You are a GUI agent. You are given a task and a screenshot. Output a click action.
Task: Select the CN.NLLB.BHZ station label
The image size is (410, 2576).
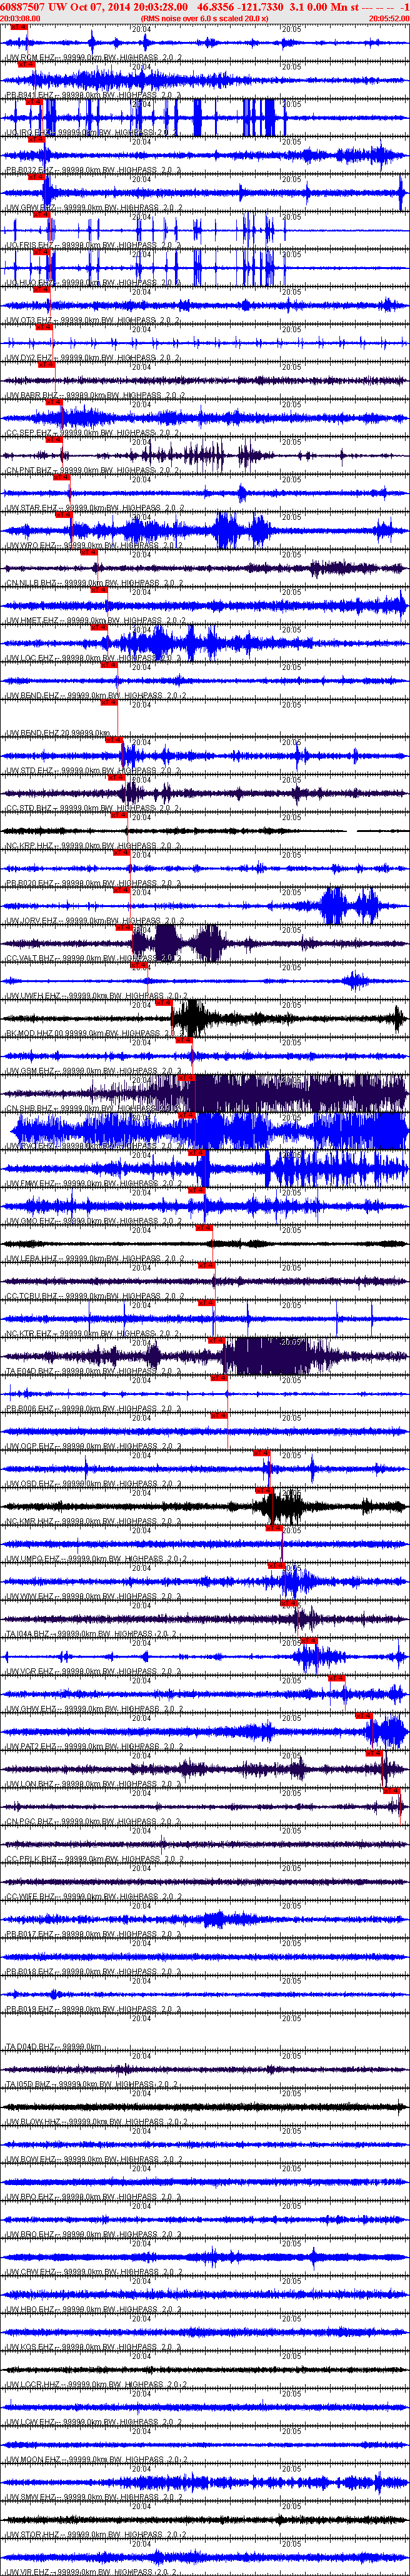(93, 583)
